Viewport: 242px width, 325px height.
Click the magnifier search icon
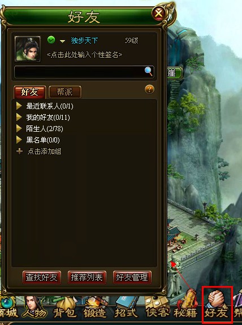[149, 71]
